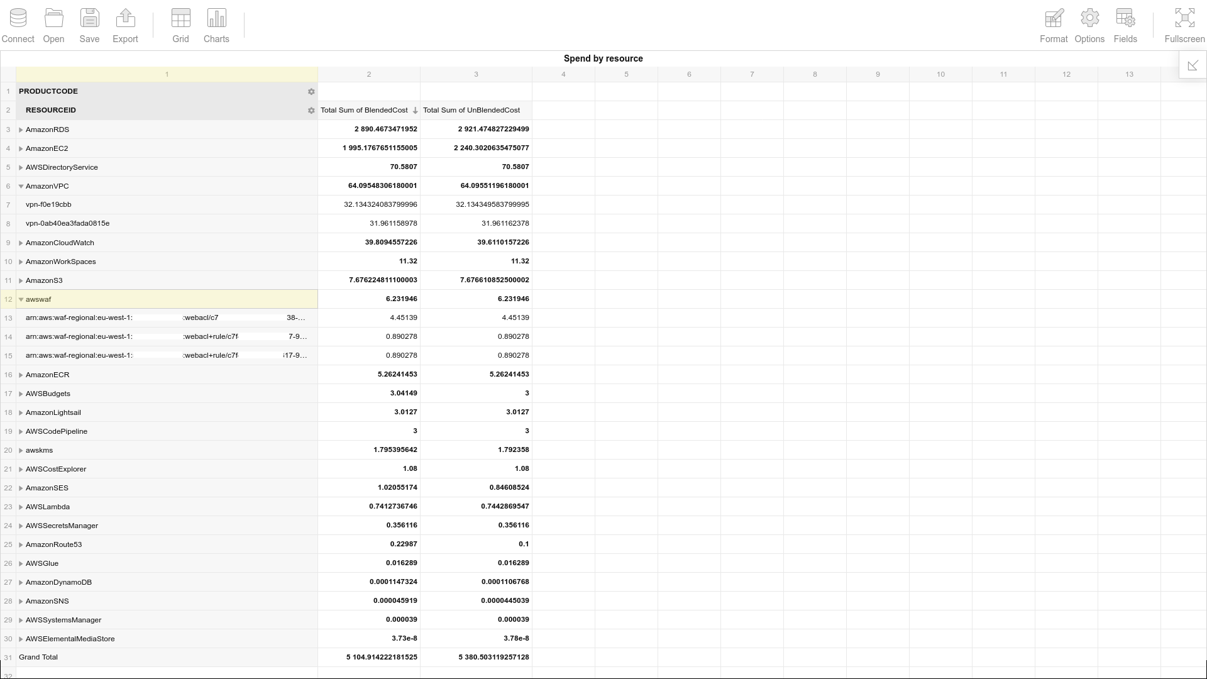
Task: Expand the AmazonDynamoDB row
Action: coord(21,582)
